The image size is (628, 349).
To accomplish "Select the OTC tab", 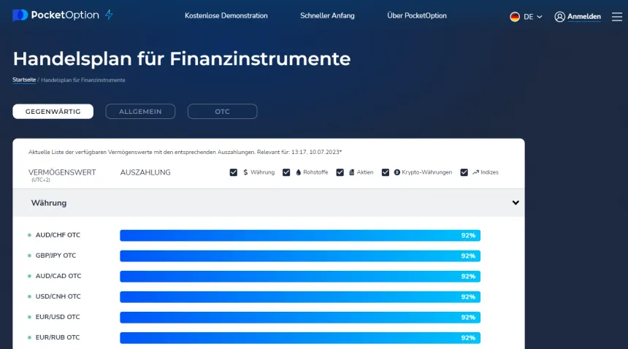I will 222,112.
